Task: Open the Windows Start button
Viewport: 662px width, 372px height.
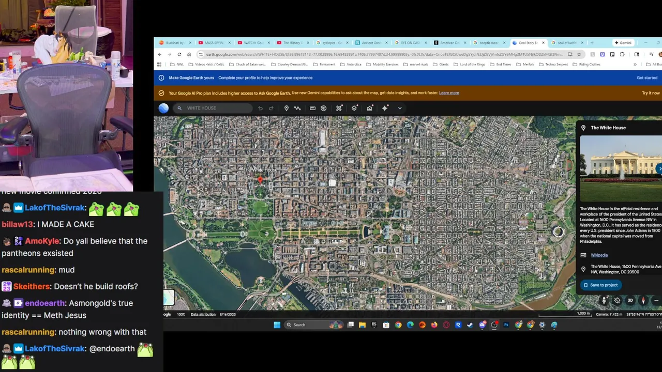Action: 277,325
